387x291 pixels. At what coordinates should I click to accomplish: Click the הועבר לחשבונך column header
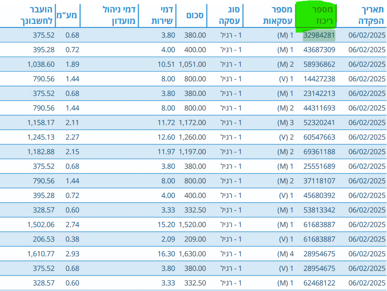point(37,15)
